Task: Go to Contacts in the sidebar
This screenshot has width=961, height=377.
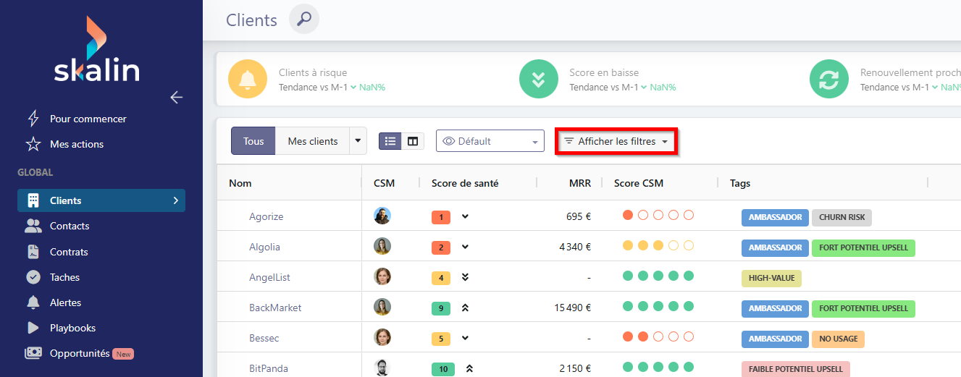Action: click(x=69, y=226)
